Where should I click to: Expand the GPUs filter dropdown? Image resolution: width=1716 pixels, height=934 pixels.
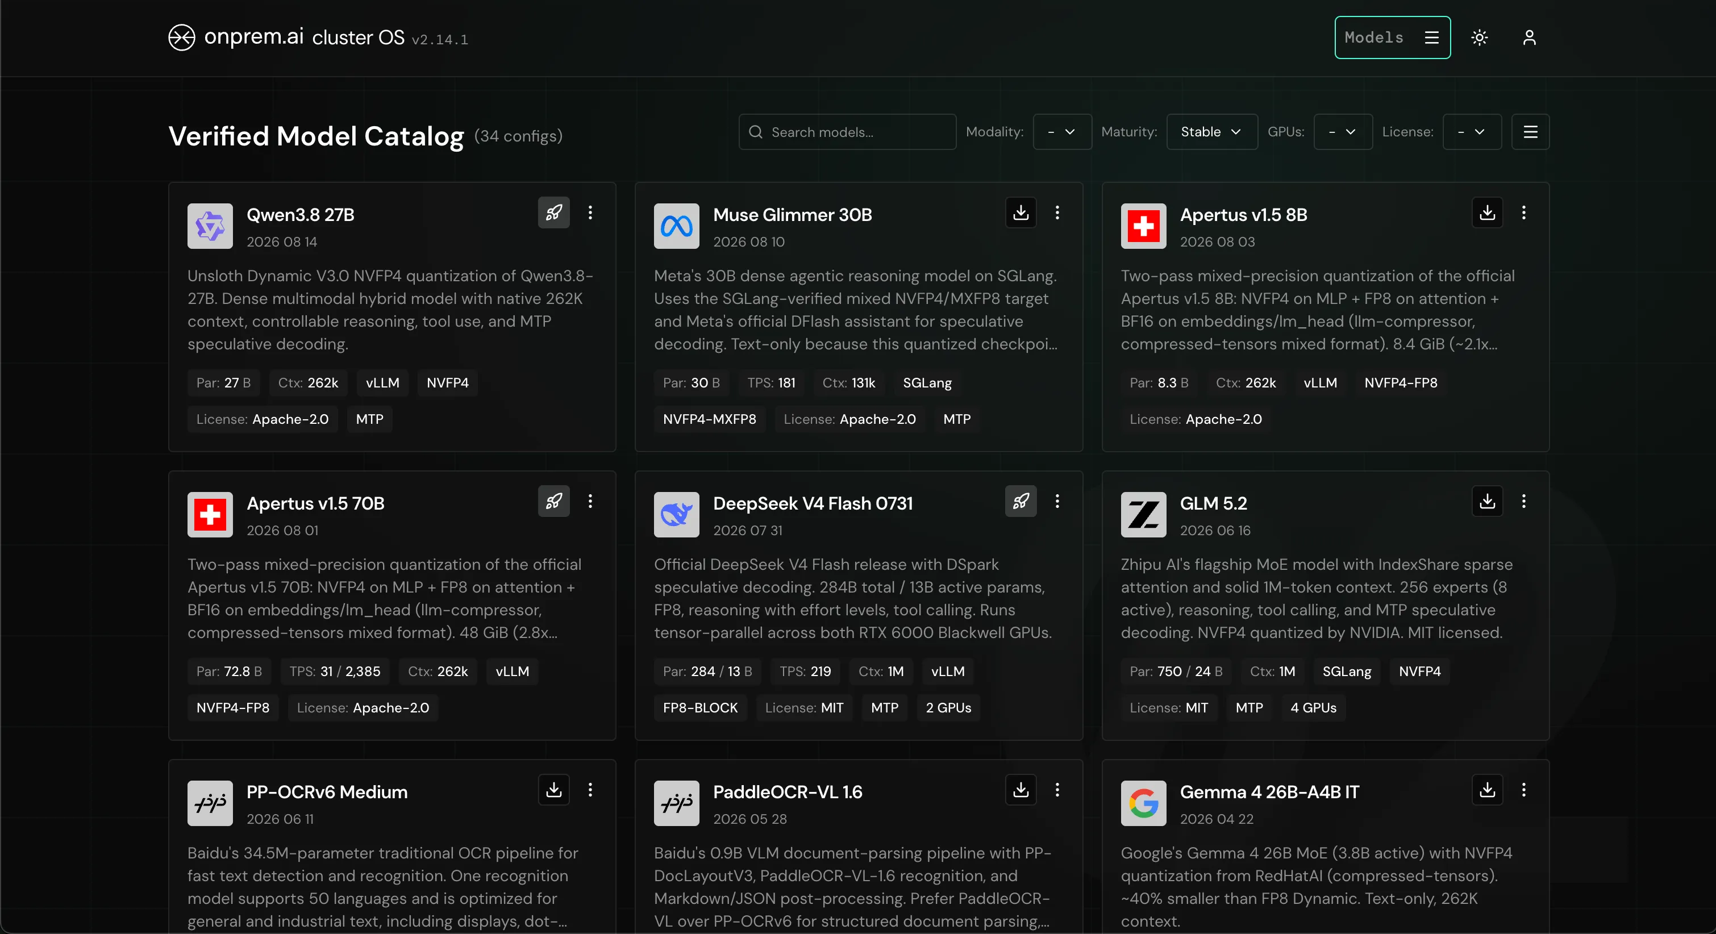point(1343,132)
